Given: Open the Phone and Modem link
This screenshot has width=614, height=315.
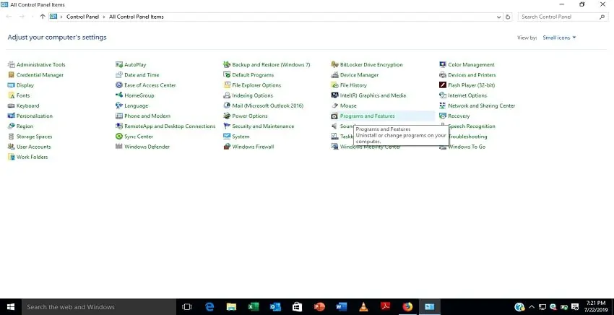Looking at the screenshot, I should tap(147, 116).
